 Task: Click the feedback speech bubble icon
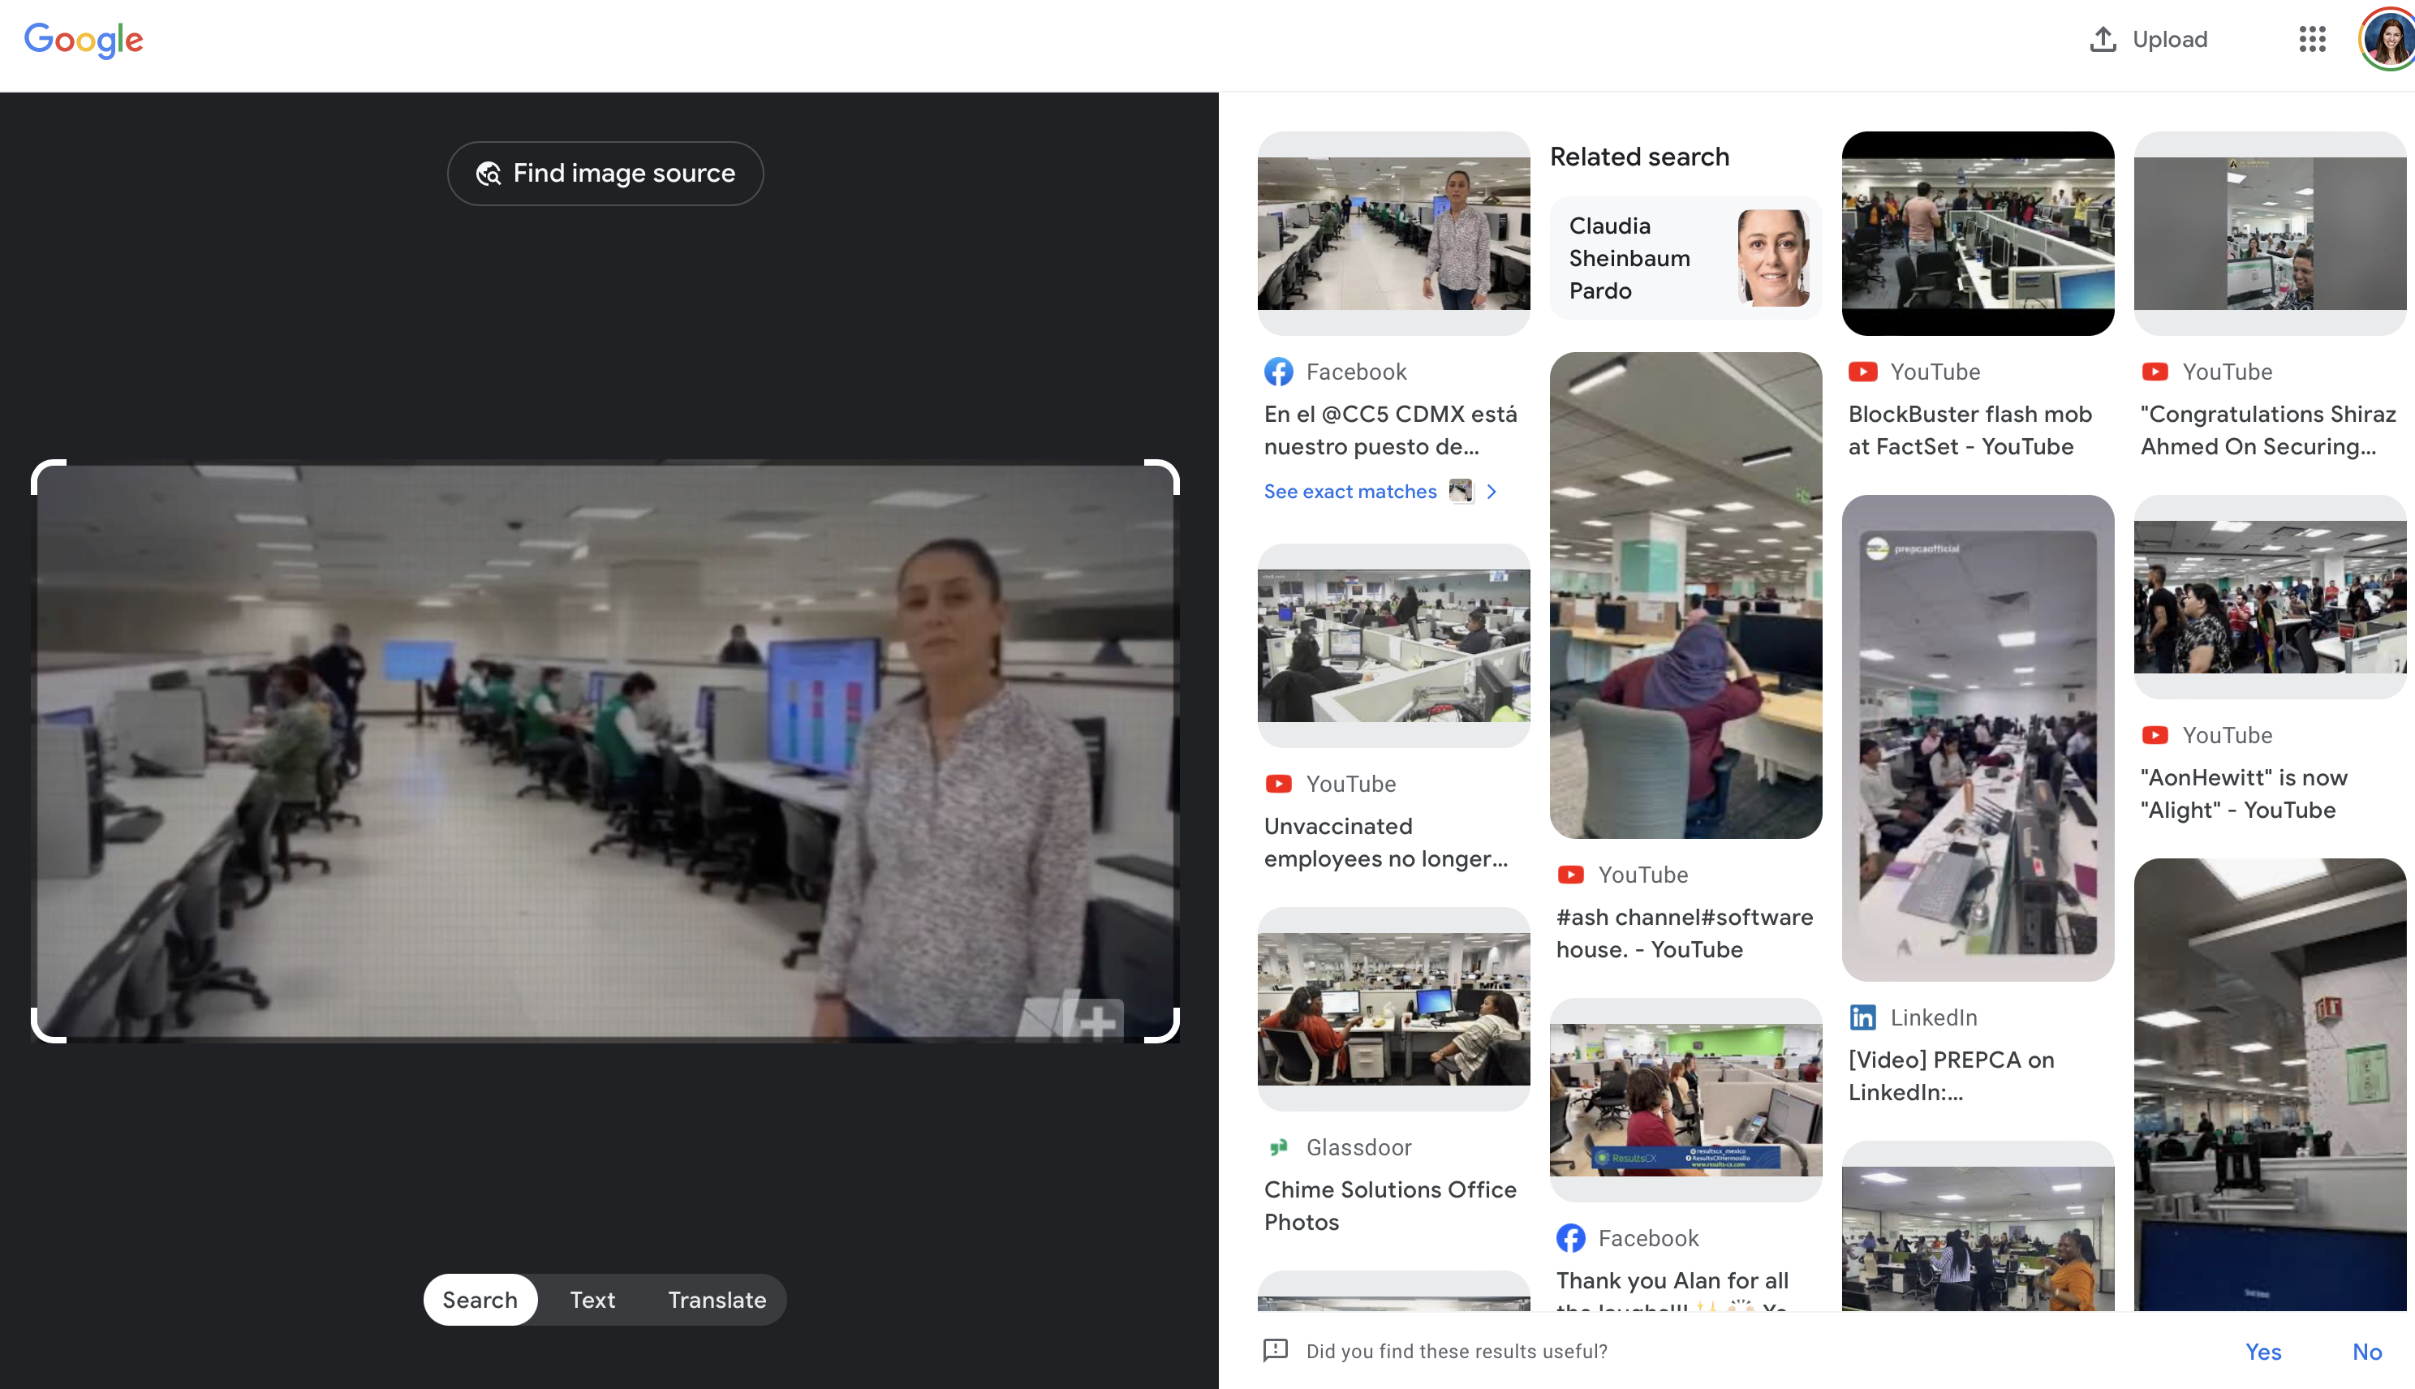tap(1275, 1350)
